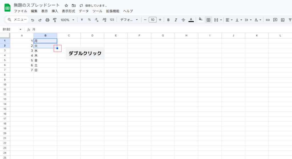Image resolution: width=292 pixels, height=159 pixels.
Task: Open the 挿入 menu
Action: click(55, 11)
